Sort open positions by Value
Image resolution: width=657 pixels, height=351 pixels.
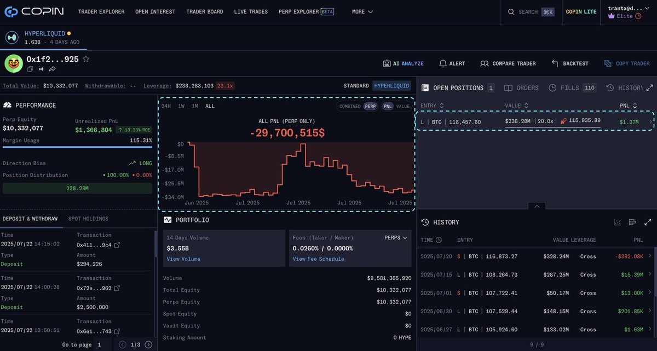tap(517, 106)
